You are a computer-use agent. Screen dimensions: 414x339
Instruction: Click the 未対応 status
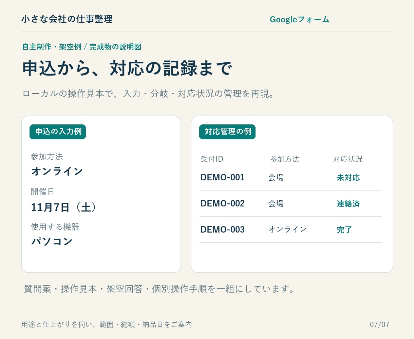348,178
